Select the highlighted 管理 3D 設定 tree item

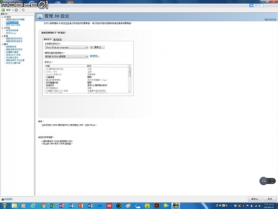(12, 22)
